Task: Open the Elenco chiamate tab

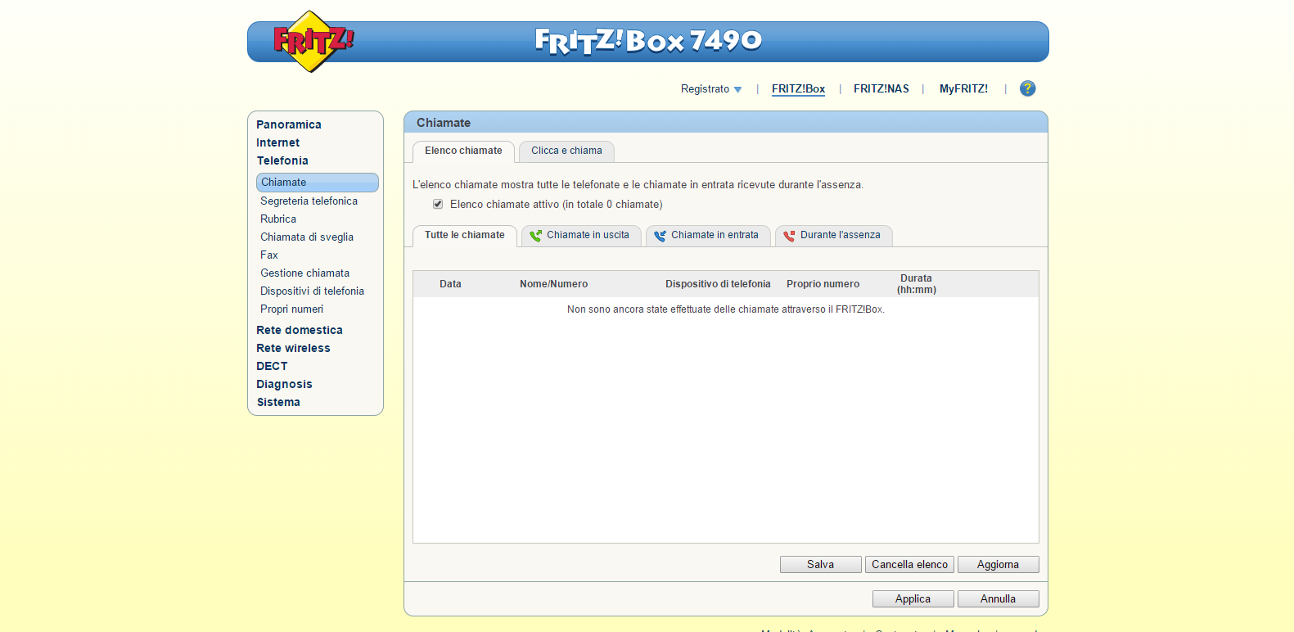Action: 463,151
